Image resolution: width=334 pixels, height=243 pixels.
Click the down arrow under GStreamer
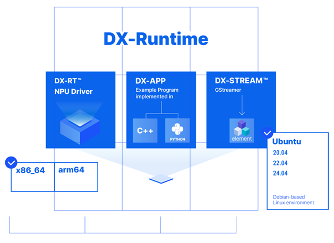242,105
